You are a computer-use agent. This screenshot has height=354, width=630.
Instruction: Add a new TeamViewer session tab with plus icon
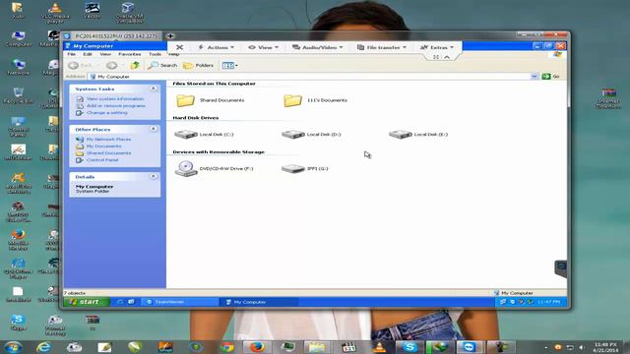pyautogui.click(x=170, y=35)
